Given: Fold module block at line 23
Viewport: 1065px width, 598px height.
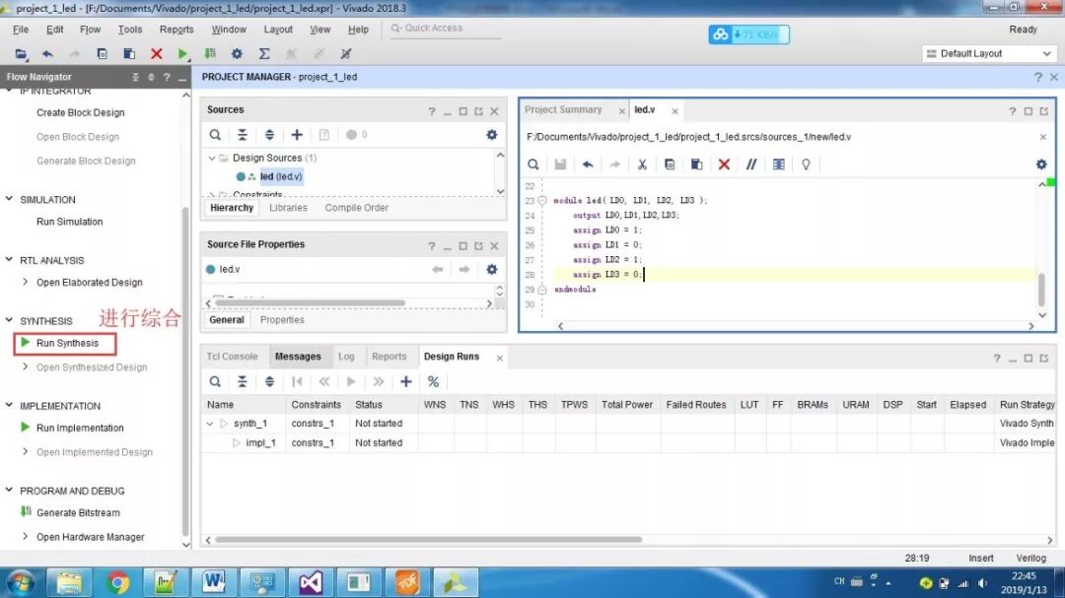Looking at the screenshot, I should [542, 200].
